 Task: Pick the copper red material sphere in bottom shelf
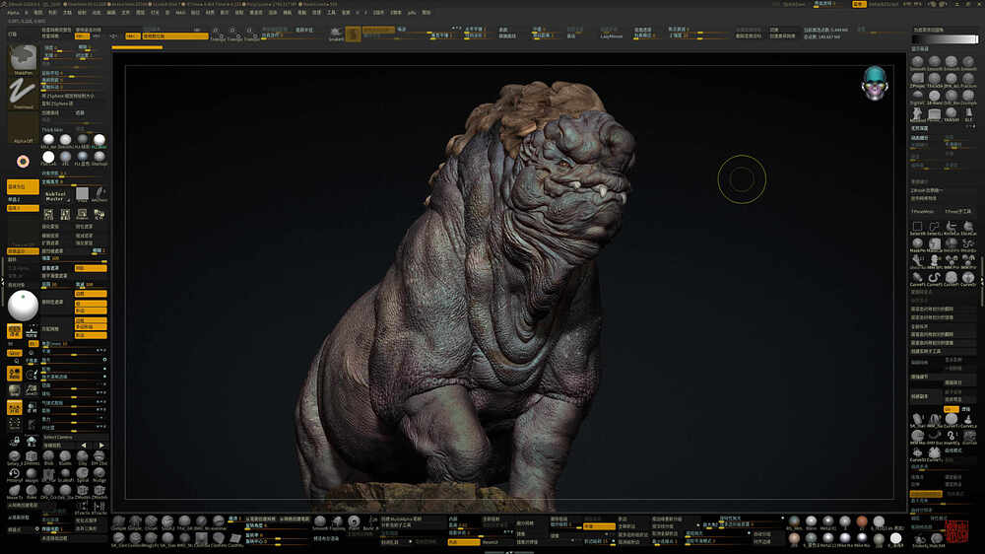pyautogui.click(x=861, y=521)
